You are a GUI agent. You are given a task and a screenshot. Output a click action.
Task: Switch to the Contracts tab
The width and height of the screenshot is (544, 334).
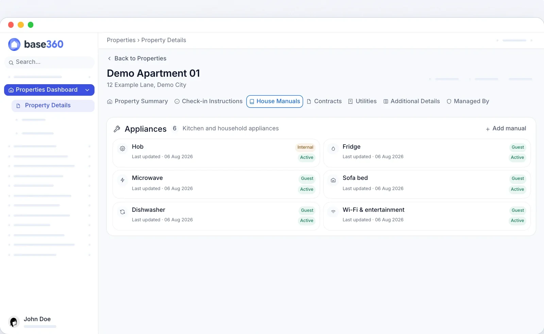click(324, 101)
